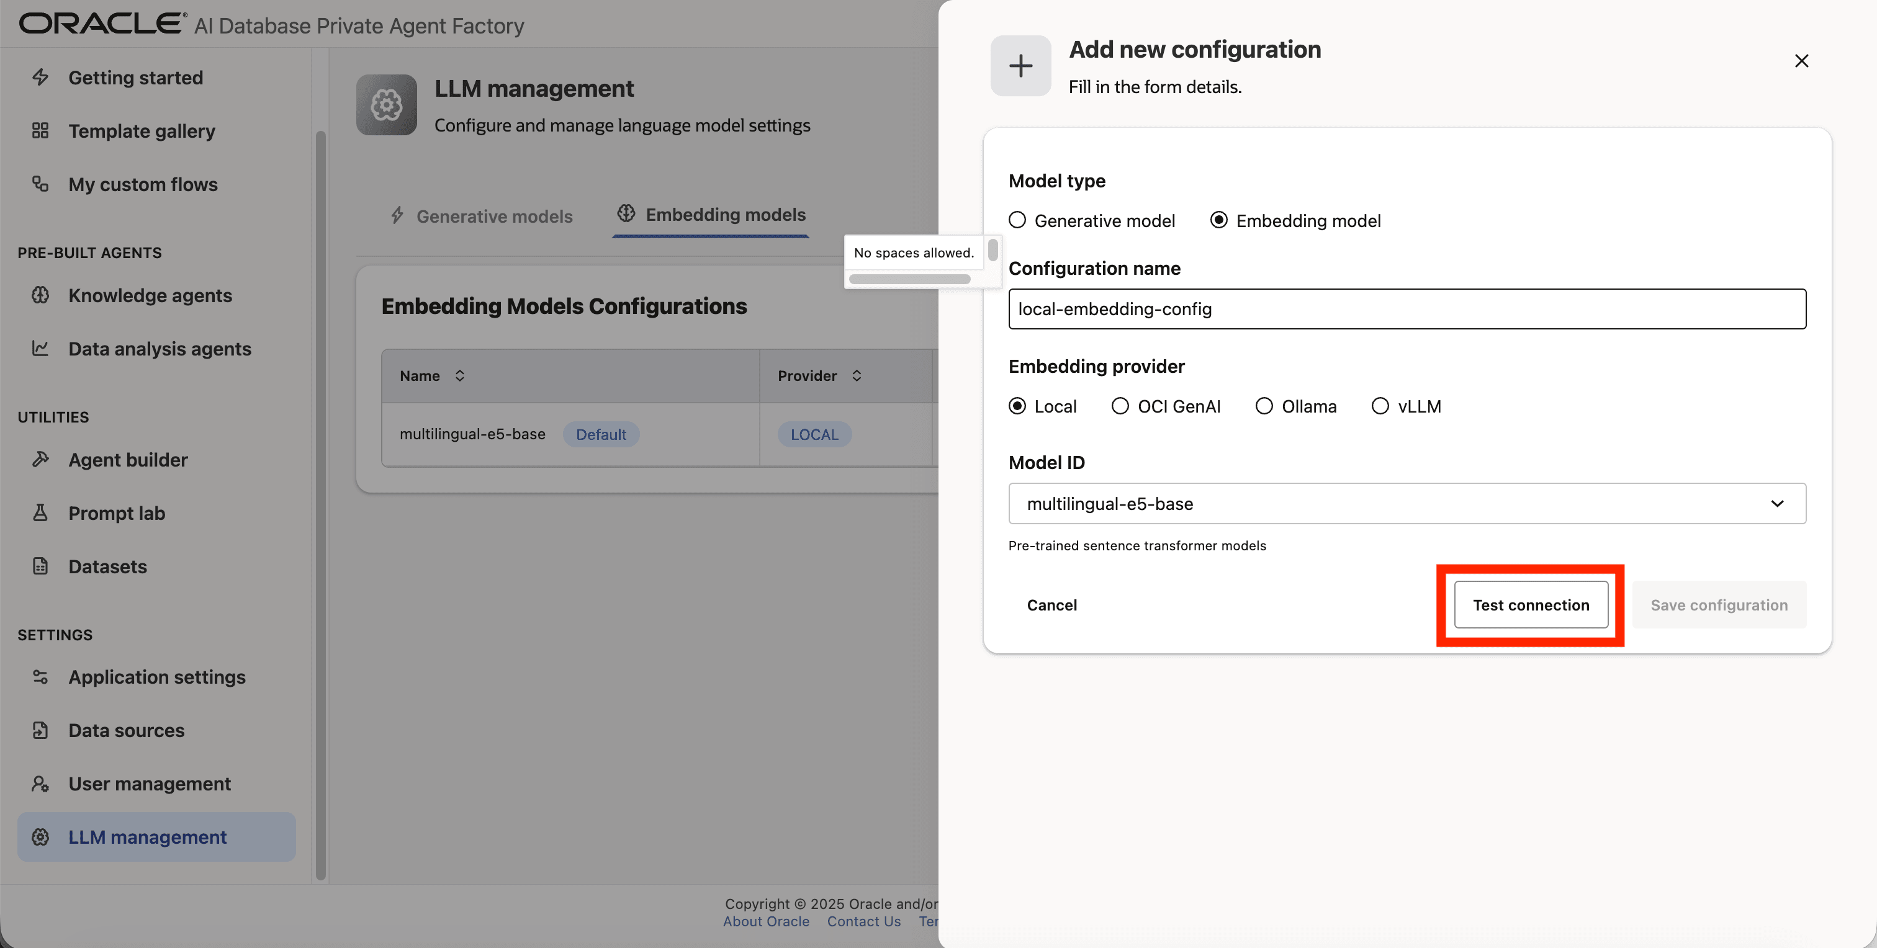Click the Knowledge agents brain icon

(40, 295)
